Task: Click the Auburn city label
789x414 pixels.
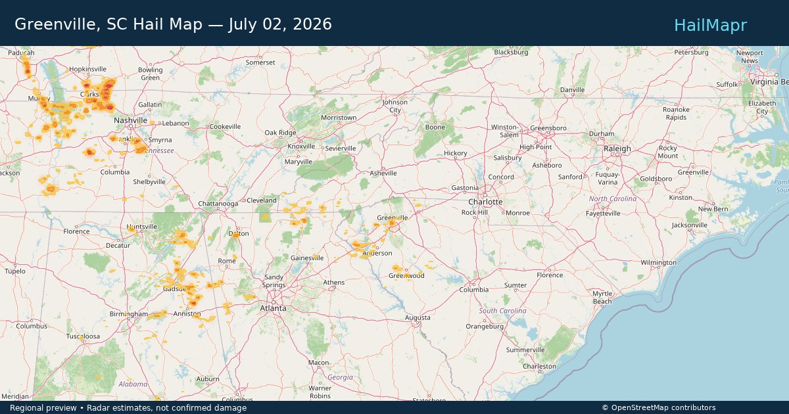Action: coord(208,379)
